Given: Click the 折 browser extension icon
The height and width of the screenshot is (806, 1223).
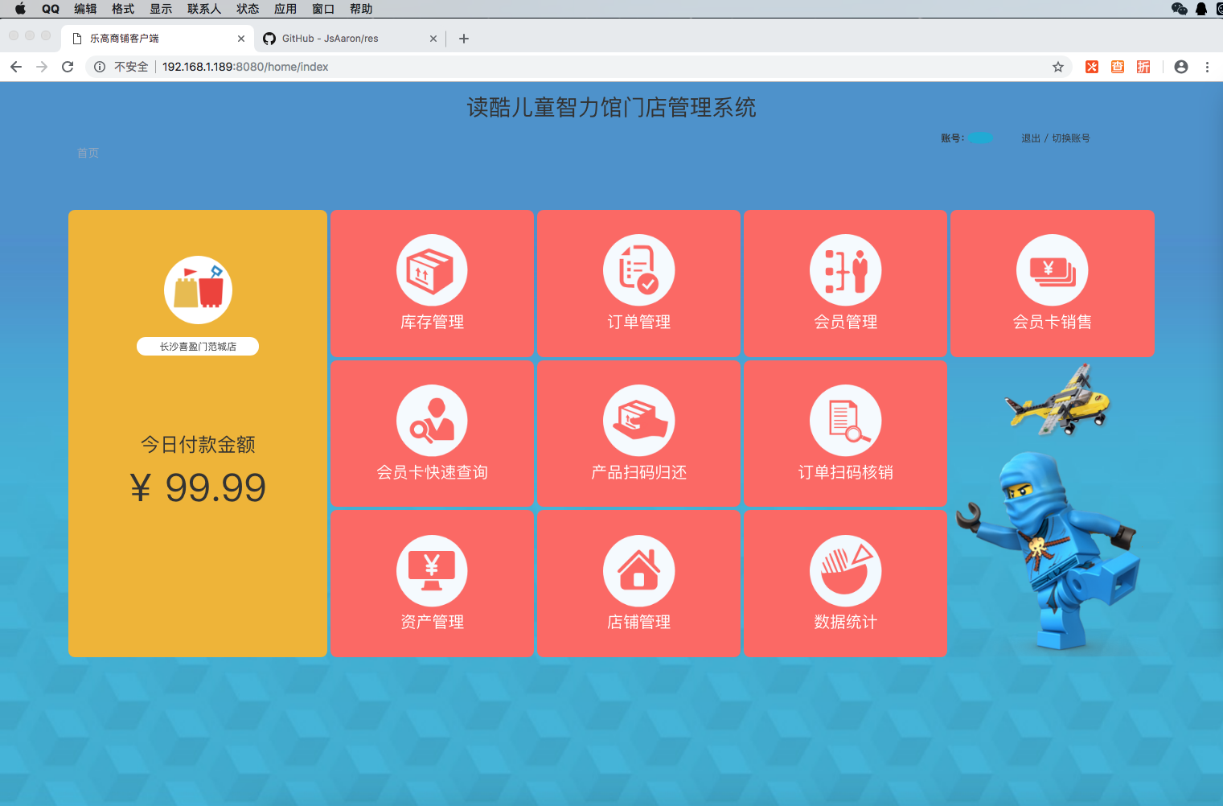Looking at the screenshot, I should coord(1143,67).
